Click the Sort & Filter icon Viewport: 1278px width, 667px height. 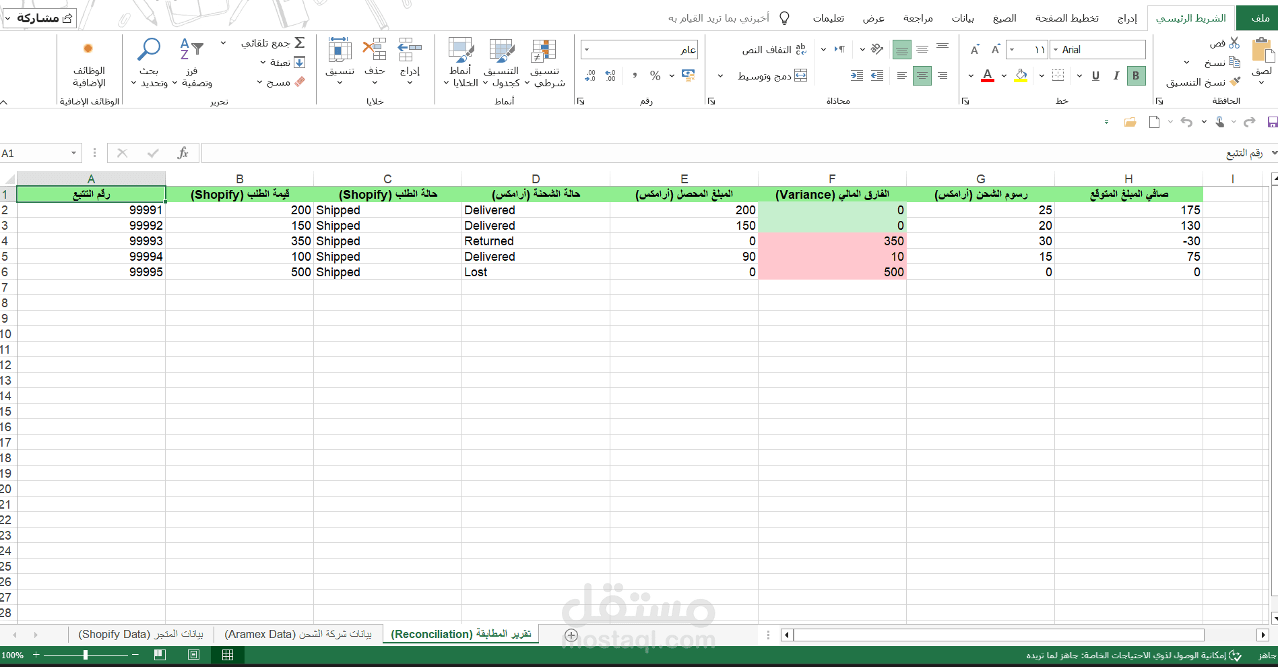click(191, 49)
